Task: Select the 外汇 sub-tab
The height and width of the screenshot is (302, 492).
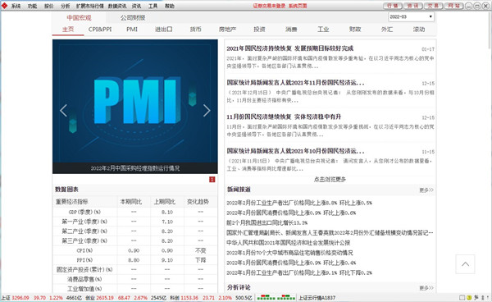Action: 387,30
